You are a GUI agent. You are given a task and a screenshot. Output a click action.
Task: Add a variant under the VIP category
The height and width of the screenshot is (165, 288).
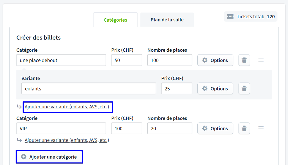coord(67,140)
